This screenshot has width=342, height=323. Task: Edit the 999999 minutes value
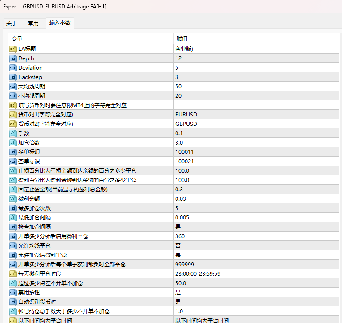pyautogui.click(x=257, y=264)
